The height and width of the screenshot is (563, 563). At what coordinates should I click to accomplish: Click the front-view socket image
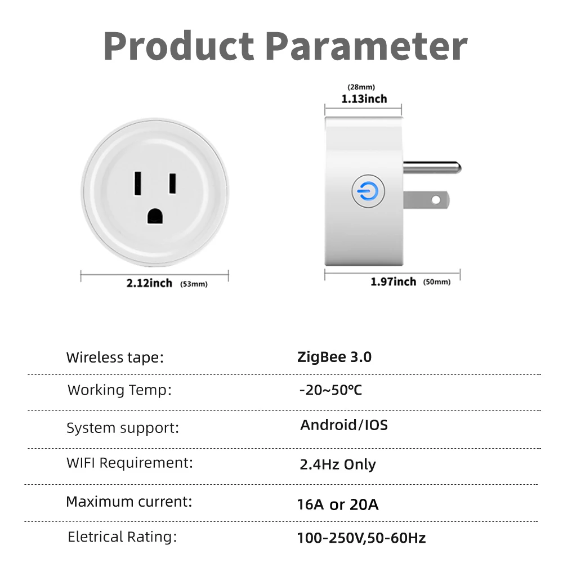(155, 193)
